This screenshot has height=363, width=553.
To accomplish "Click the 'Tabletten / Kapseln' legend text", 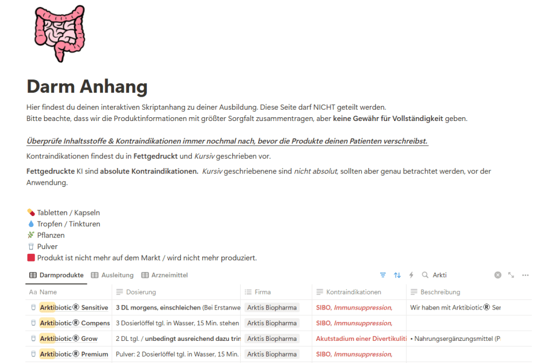I will click(x=69, y=212).
